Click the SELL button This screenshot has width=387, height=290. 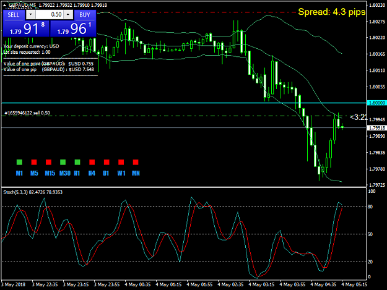click(x=14, y=15)
